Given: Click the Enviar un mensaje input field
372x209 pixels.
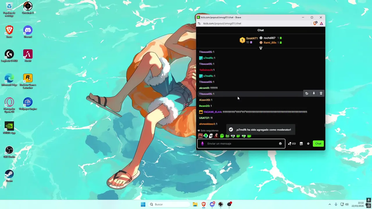Looking at the screenshot, I should pos(241,144).
